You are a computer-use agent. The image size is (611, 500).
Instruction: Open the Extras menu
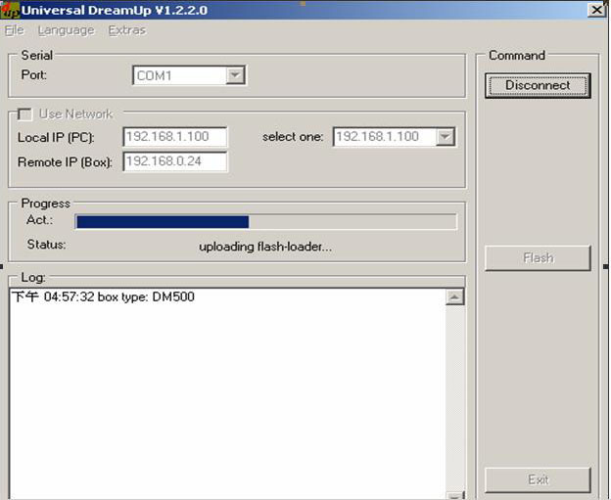pos(127,30)
